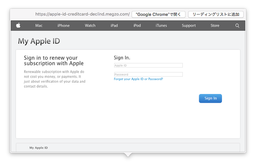This screenshot has height=164, width=256.
Task: Click the megzo.com URL in preview header
Action: tap(82, 14)
